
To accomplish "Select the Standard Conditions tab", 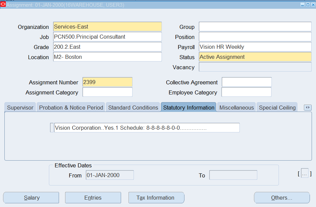I will pyautogui.click(x=133, y=108).
